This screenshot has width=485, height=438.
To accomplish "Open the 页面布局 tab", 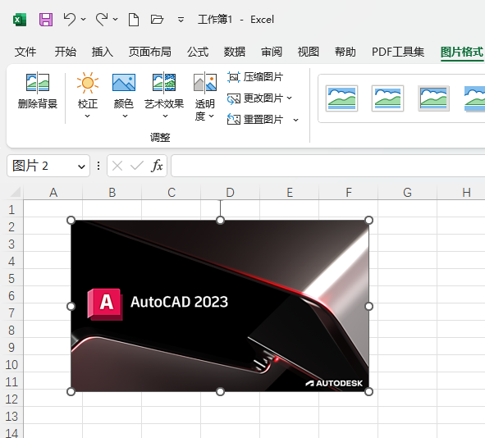I will click(149, 52).
